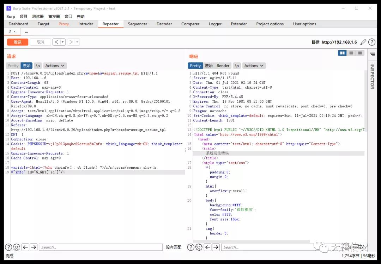Click the "Content-Length: 98" request header

(x=30, y=83)
